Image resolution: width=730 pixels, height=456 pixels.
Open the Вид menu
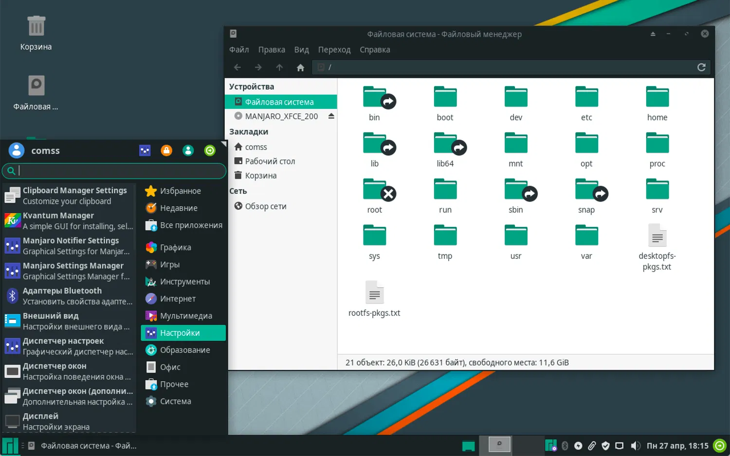pyautogui.click(x=301, y=50)
